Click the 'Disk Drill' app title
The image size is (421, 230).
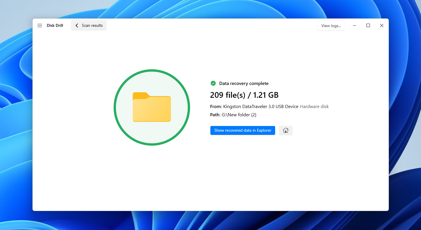[x=55, y=25]
